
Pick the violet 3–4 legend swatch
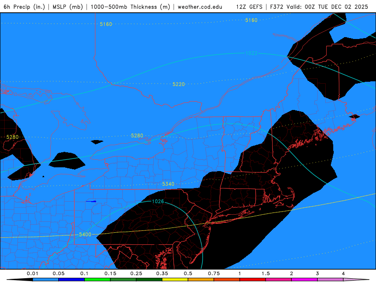[330, 280]
